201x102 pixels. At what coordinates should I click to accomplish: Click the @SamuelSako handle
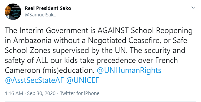[x=41, y=15]
